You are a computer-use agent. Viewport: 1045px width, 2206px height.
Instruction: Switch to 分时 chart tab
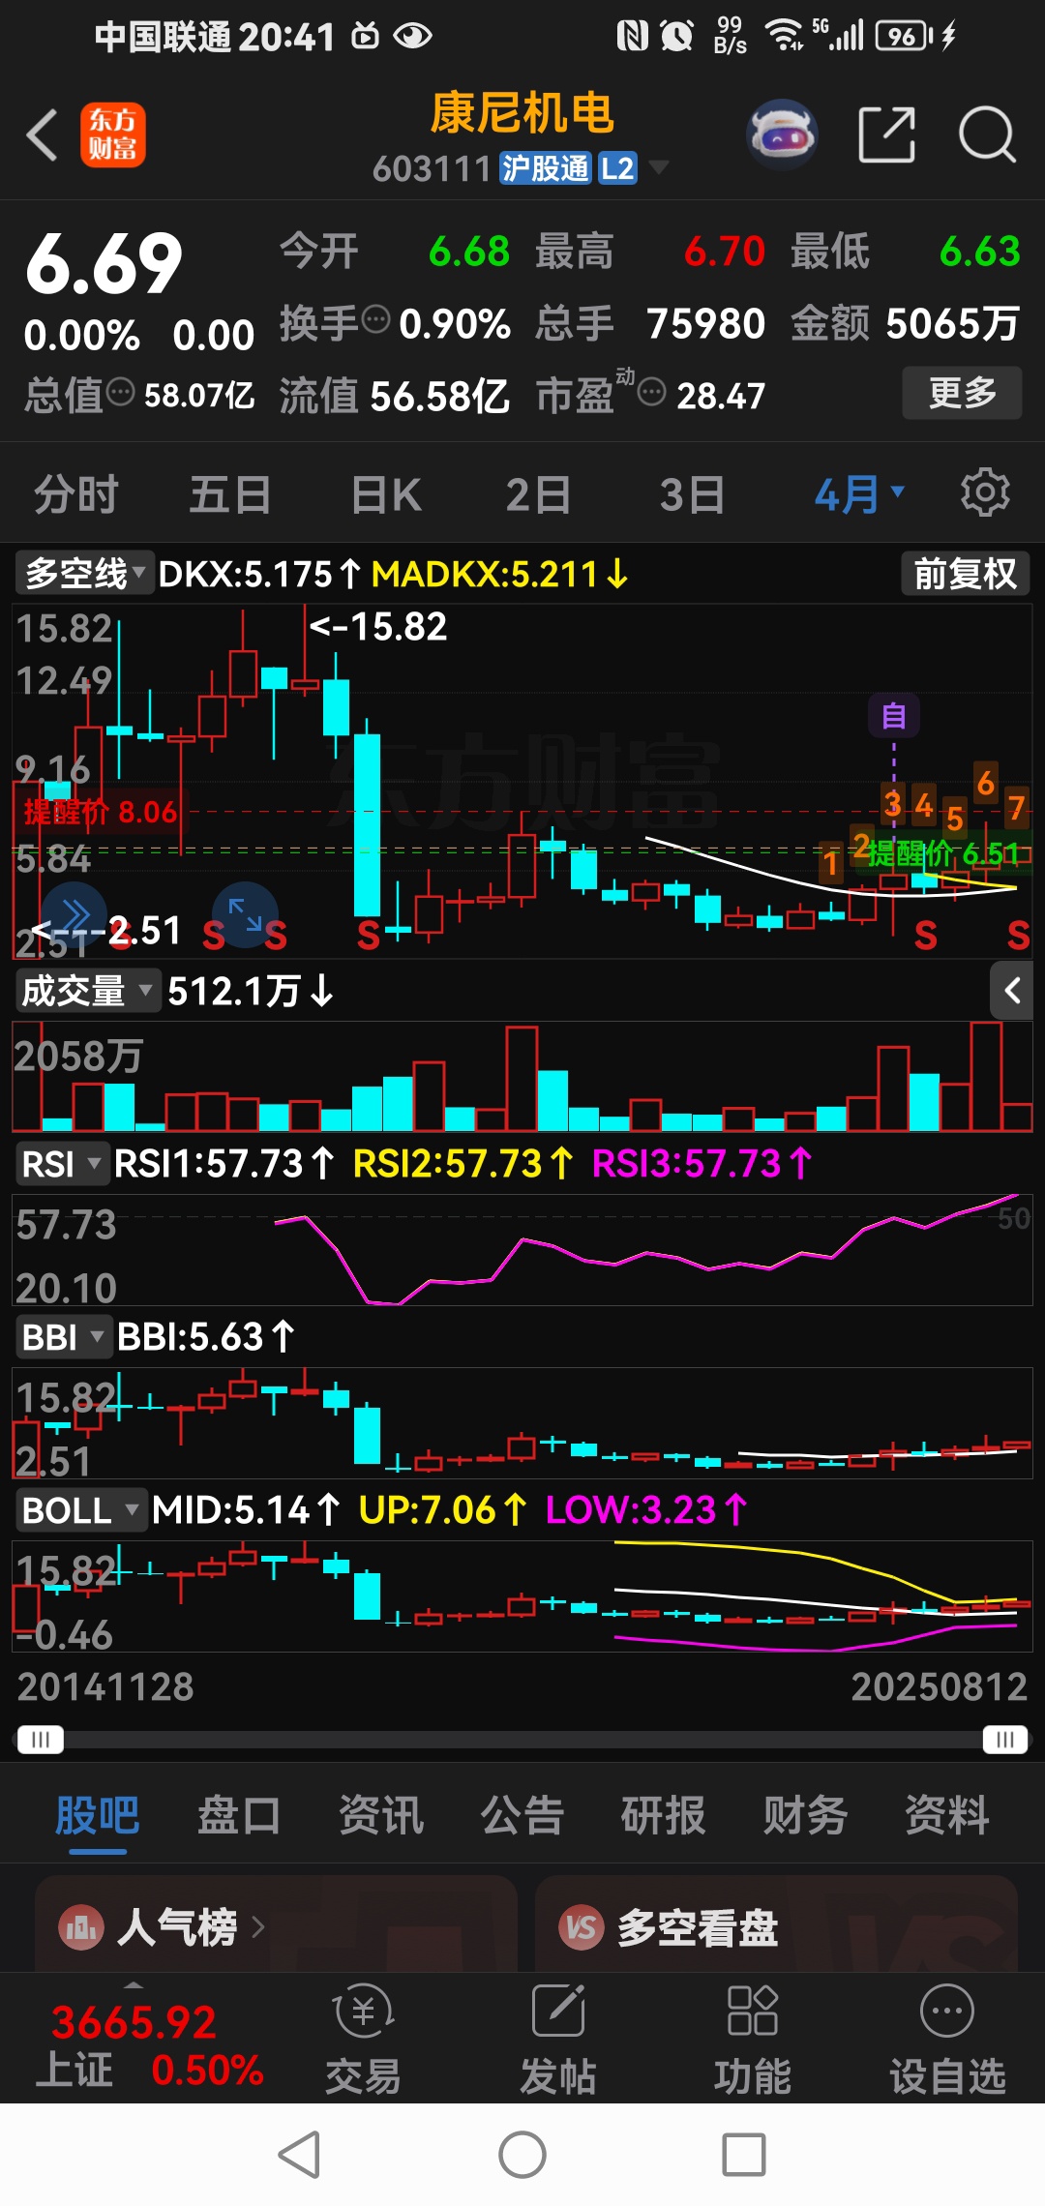click(75, 493)
